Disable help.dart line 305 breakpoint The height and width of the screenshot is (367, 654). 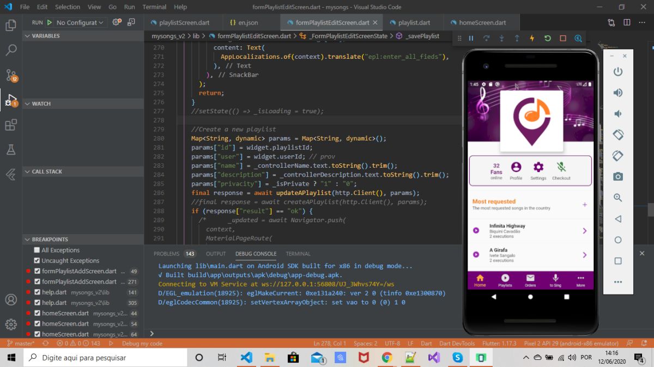coord(37,303)
